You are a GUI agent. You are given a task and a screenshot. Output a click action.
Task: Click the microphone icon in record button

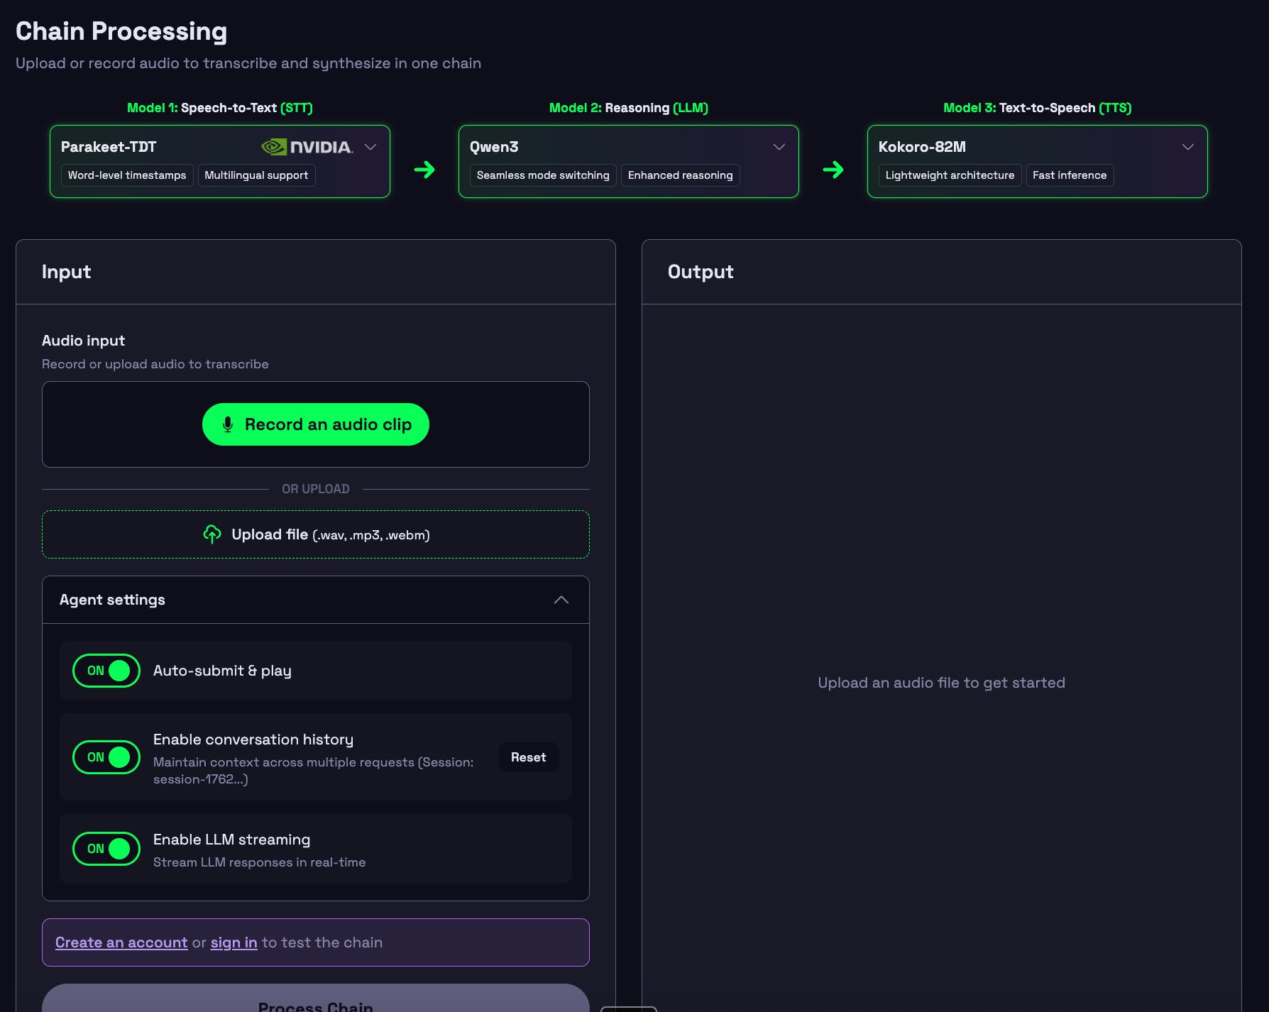(x=228, y=424)
